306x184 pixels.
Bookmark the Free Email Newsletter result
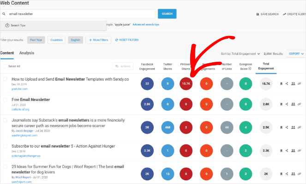pyautogui.click(x=281, y=104)
